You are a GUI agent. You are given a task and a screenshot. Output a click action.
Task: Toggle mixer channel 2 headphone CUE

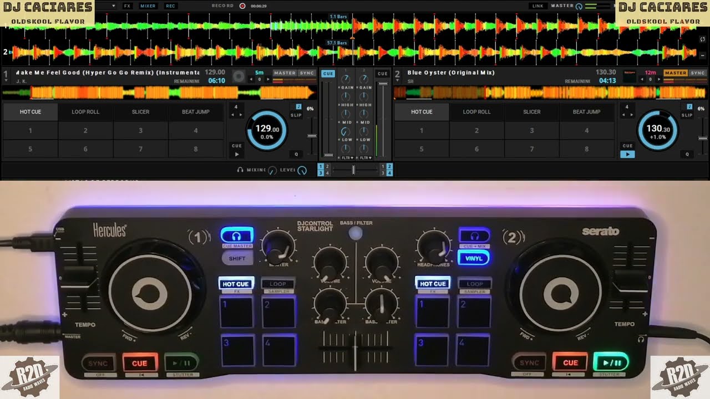pos(383,73)
